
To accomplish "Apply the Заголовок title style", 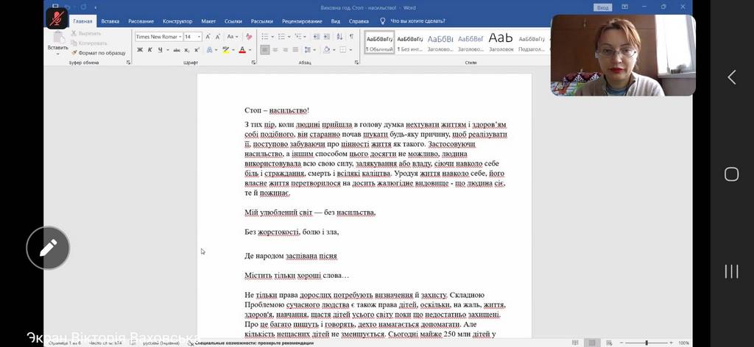I will tap(501, 42).
